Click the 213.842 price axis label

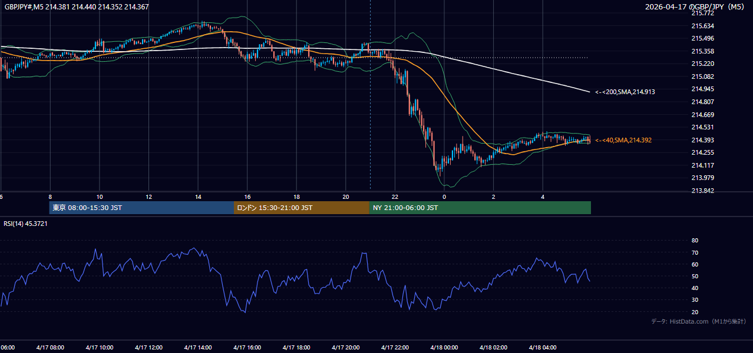pos(702,191)
